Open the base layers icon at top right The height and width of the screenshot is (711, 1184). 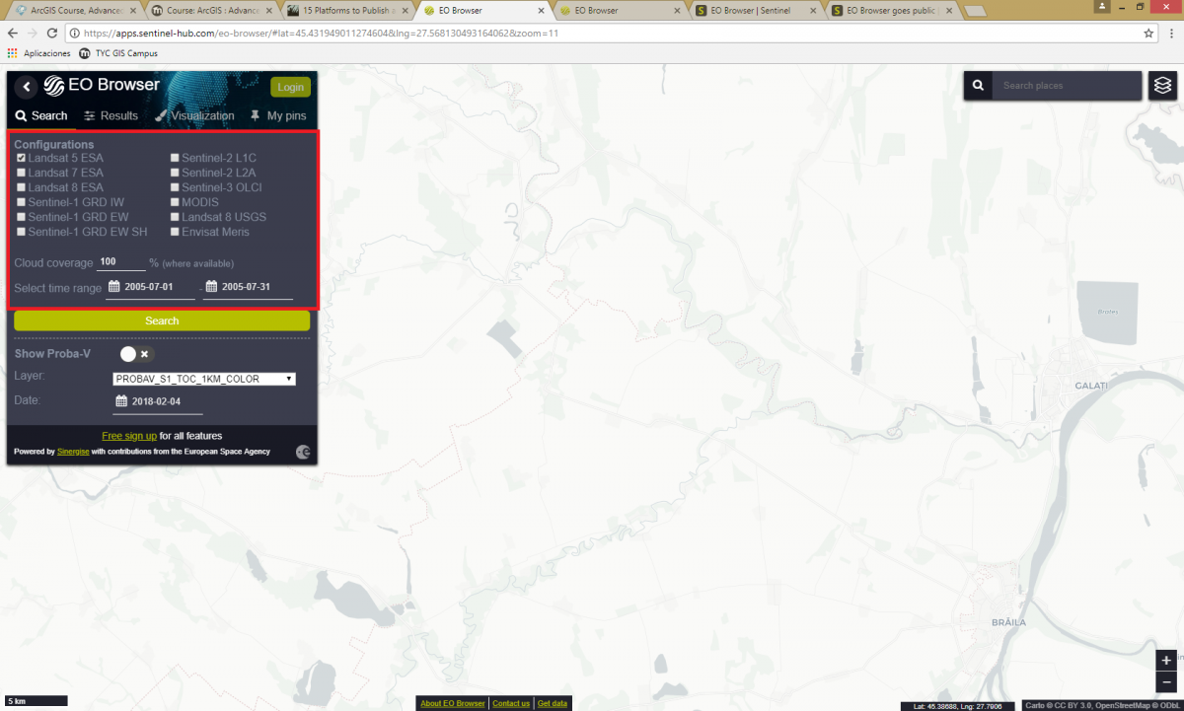pyautogui.click(x=1162, y=86)
